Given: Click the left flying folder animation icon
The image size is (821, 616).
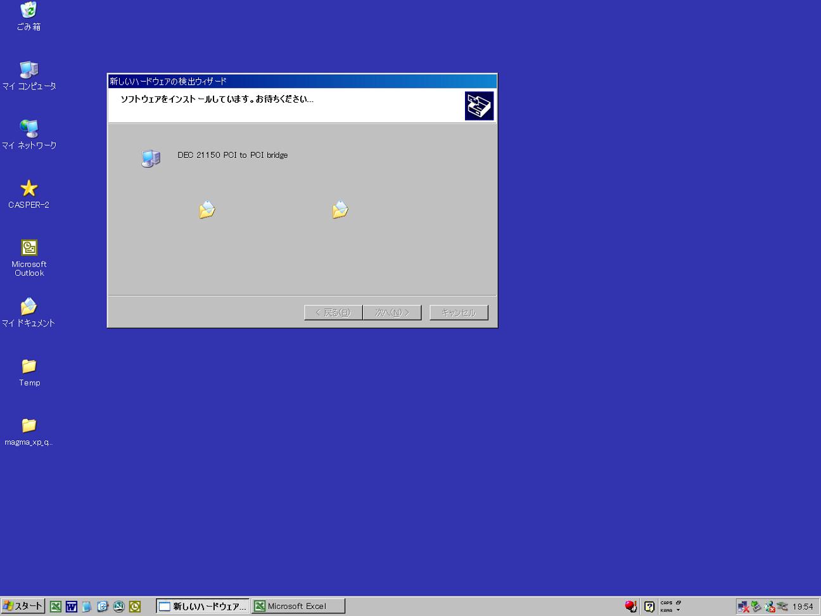Looking at the screenshot, I should 207,209.
